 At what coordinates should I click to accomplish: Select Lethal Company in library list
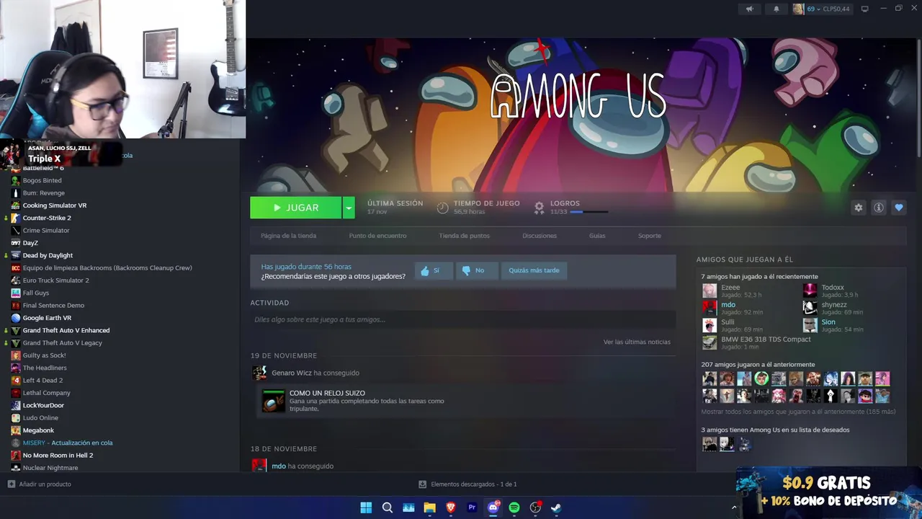[x=46, y=393]
